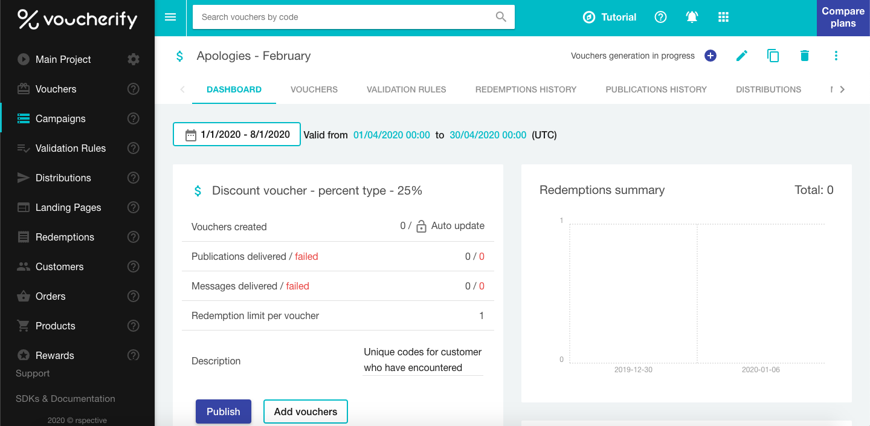Click the Add vouchers button
Image resolution: width=870 pixels, height=426 pixels.
(x=306, y=411)
